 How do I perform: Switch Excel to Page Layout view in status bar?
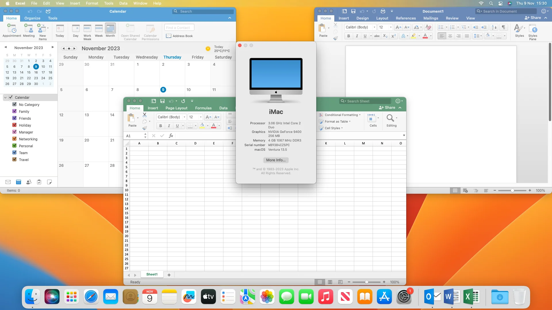click(x=330, y=282)
